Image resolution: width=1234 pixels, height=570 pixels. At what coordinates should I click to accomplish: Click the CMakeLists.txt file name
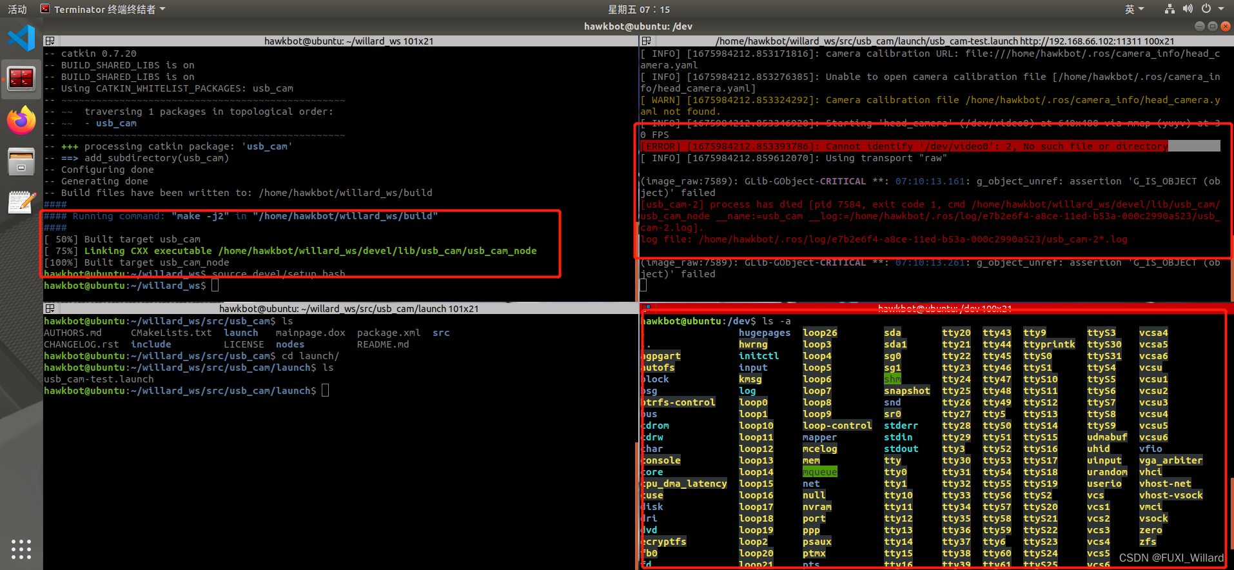pos(171,333)
